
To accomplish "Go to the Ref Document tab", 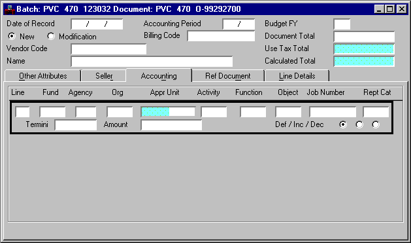I will [228, 76].
